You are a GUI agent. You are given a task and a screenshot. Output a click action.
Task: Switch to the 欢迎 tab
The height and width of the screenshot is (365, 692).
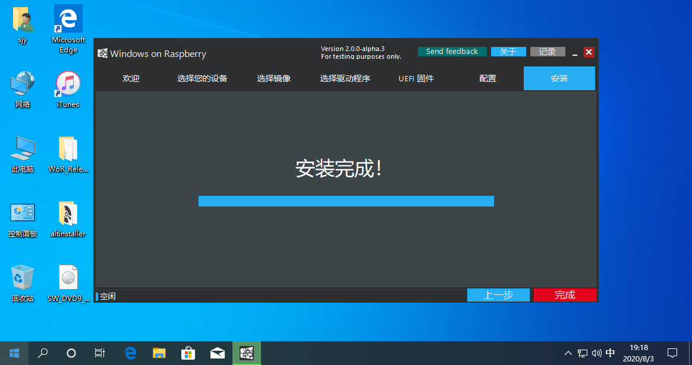point(131,78)
